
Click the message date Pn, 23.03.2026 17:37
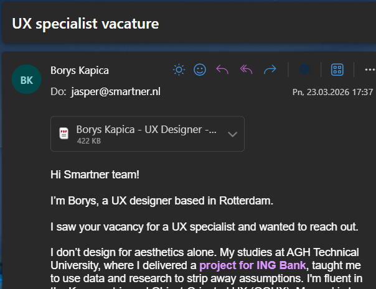[332, 92]
